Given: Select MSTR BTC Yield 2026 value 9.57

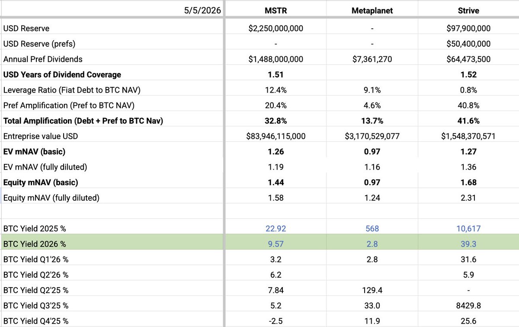Looking at the screenshot, I should click(276, 244).
